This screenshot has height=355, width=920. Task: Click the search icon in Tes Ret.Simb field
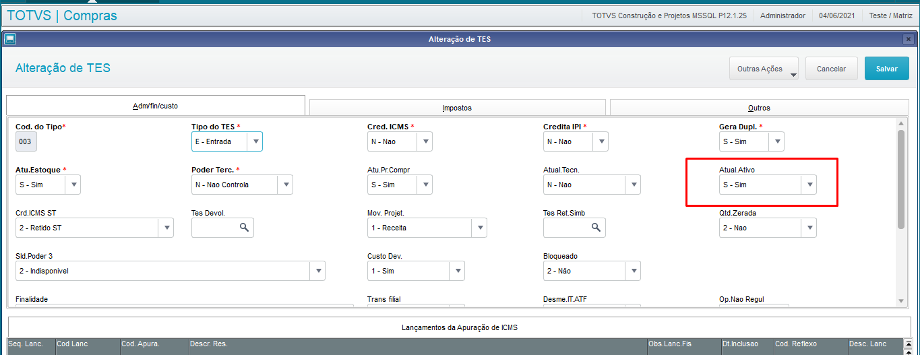pos(596,228)
